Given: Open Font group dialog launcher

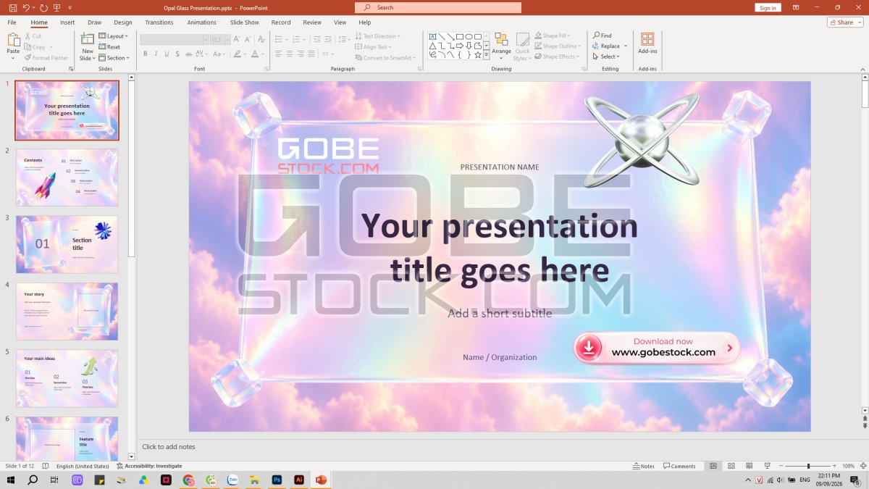Looking at the screenshot, I should click(x=266, y=69).
